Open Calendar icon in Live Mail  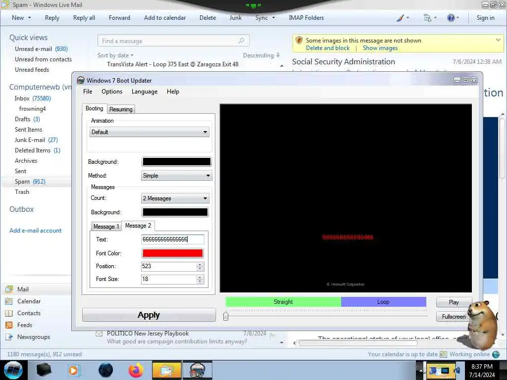[x=9, y=301]
